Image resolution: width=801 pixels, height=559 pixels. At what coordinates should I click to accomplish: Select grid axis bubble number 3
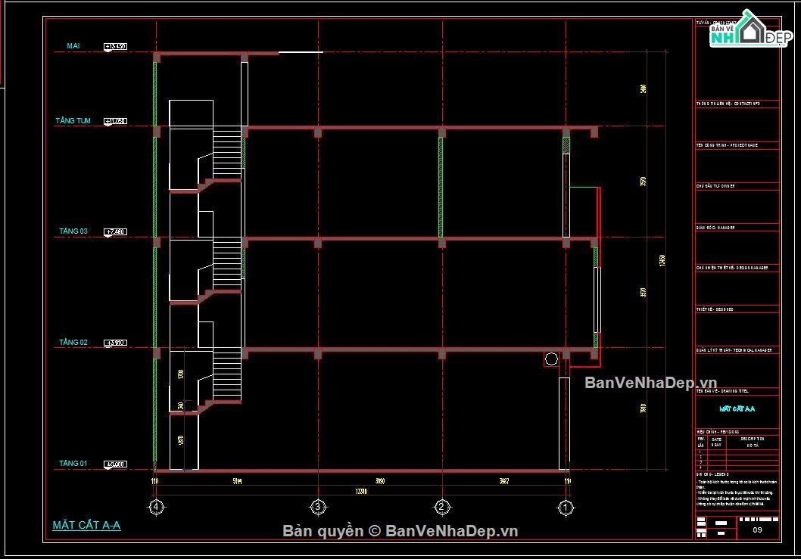318,507
